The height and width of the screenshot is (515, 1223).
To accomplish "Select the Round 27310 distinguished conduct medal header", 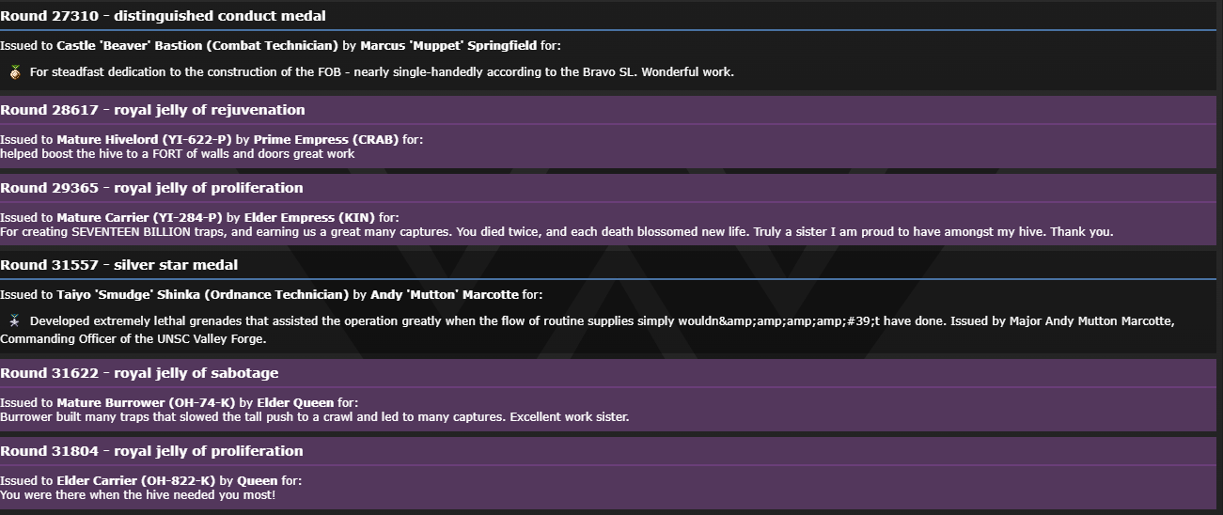I will (x=164, y=16).
